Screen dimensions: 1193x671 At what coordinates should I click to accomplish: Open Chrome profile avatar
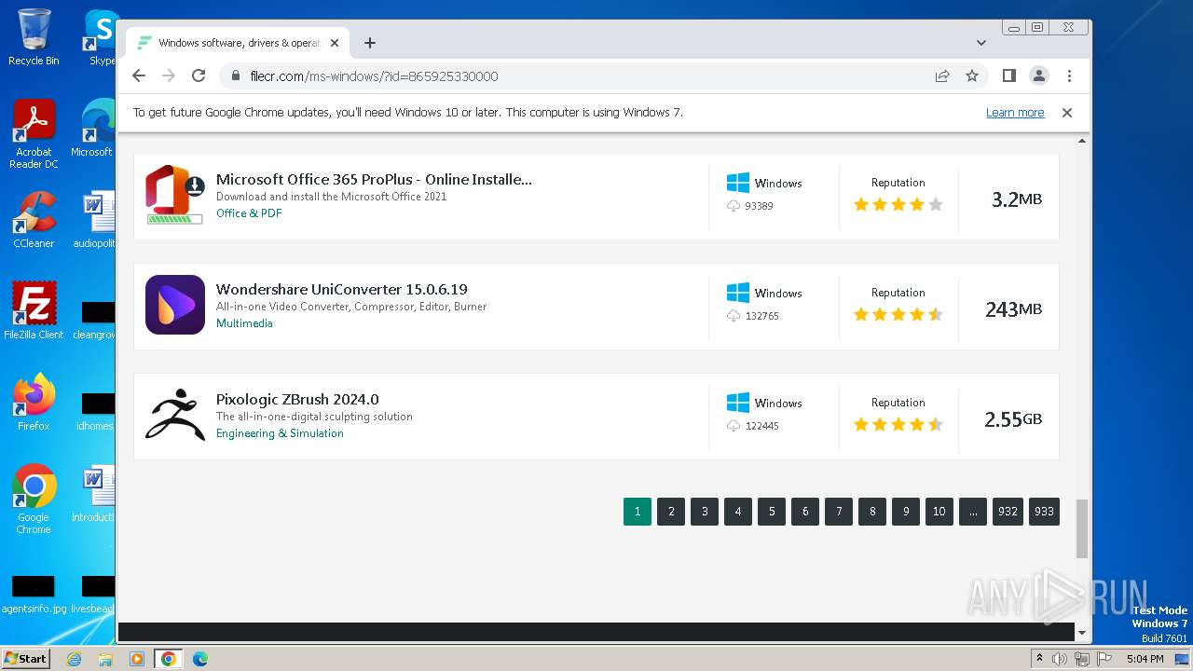[x=1039, y=75]
